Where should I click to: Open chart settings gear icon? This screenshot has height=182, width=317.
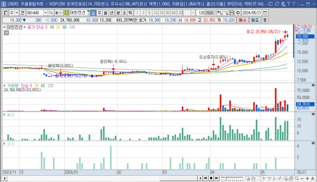pyautogui.click(x=238, y=13)
